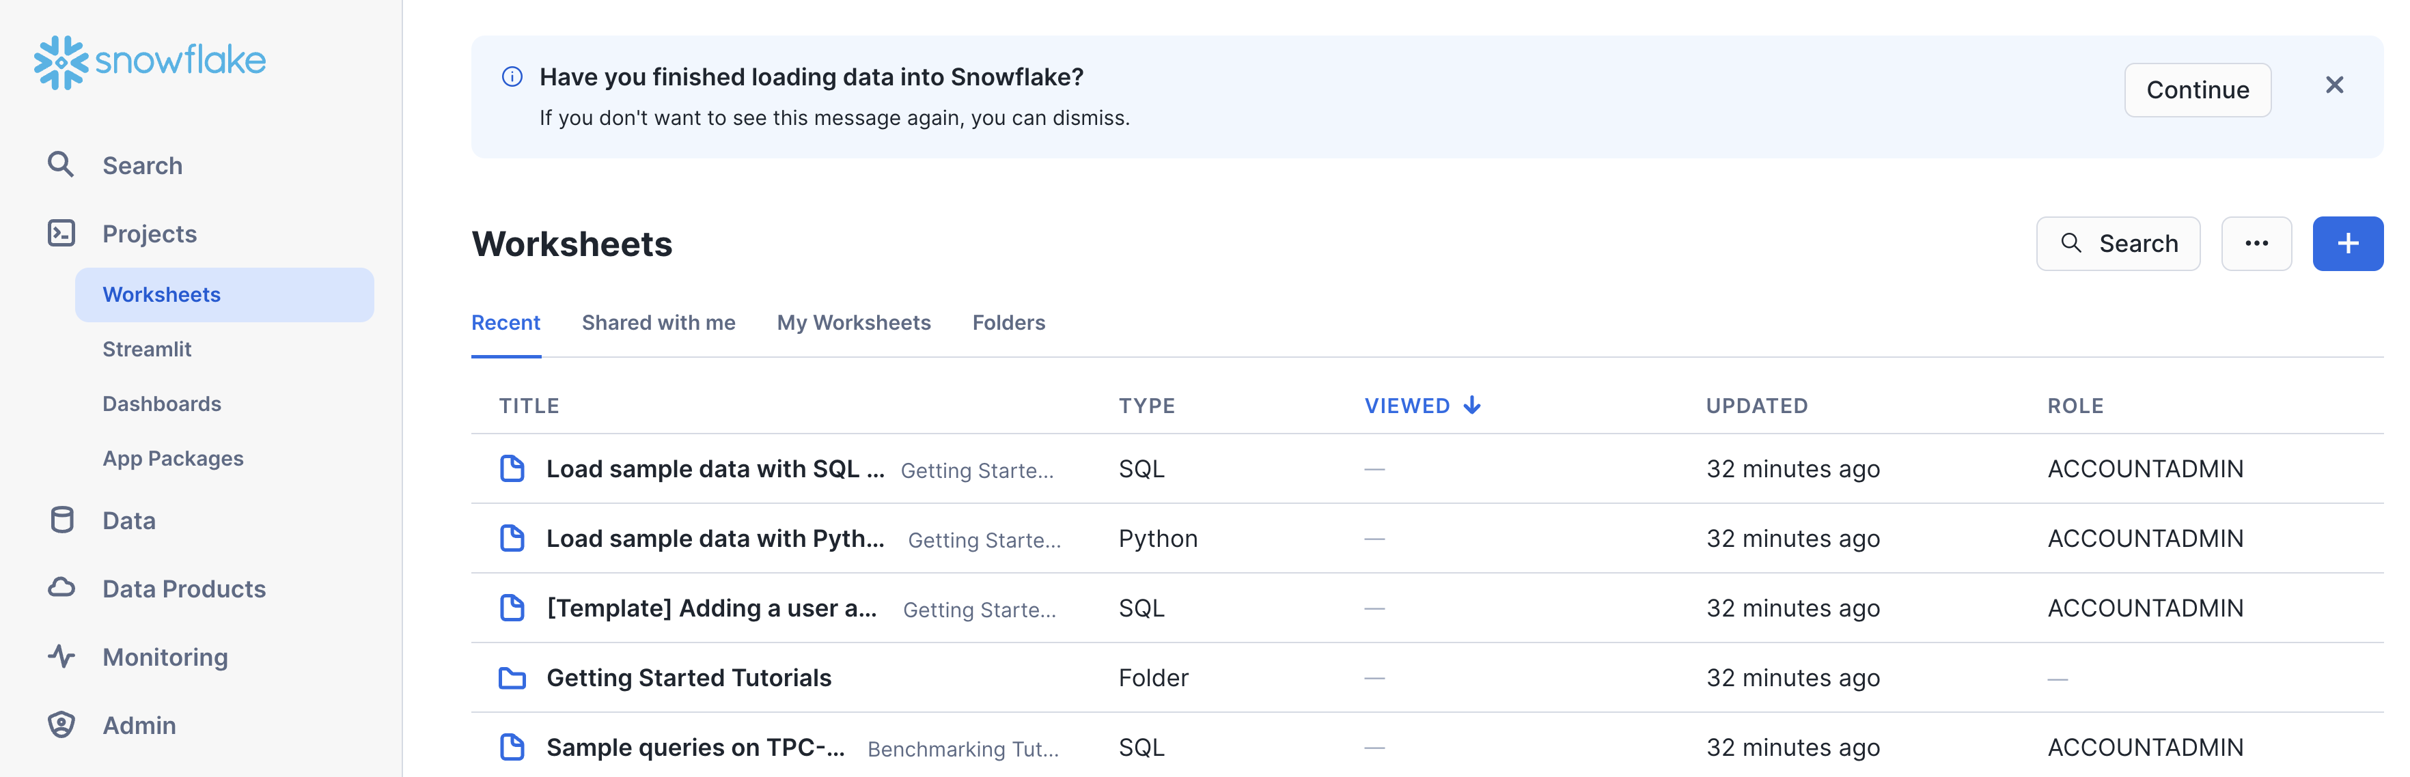The width and height of the screenshot is (2410, 777).
Task: Click the worksheet icon for Load sample data with Python
Action: 512,539
